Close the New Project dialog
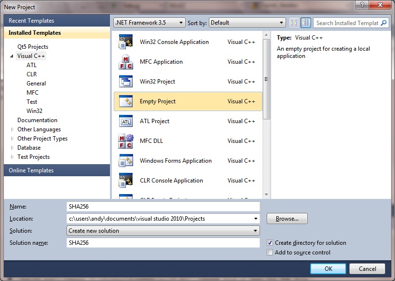This screenshot has height=281, width=395. 381,5
